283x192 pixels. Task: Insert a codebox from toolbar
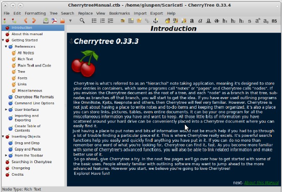[x=139, y=21]
